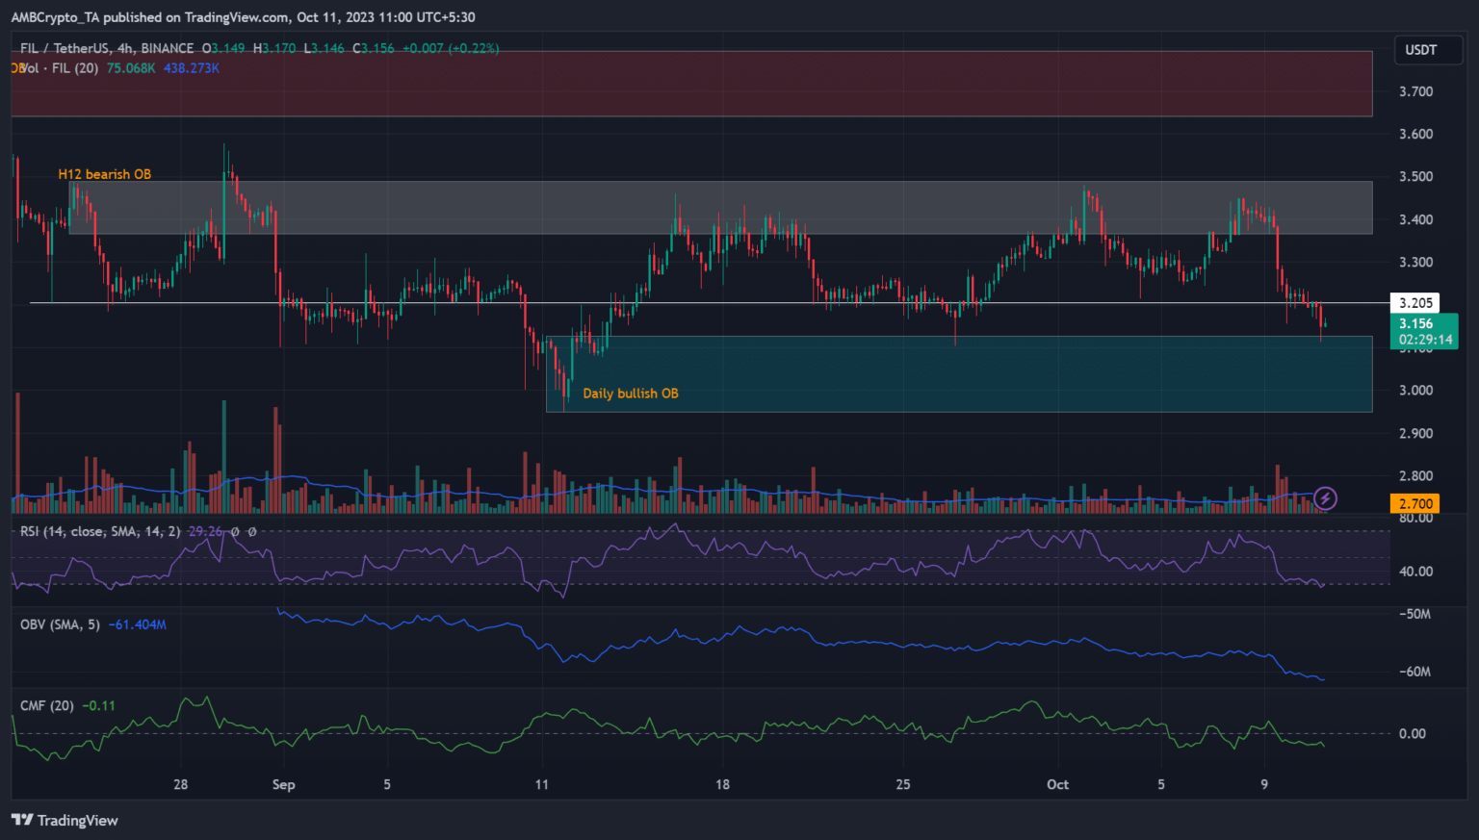Screen dimensions: 1479x840
Task: Click the Daily bullish OB text label
Action: pos(630,394)
